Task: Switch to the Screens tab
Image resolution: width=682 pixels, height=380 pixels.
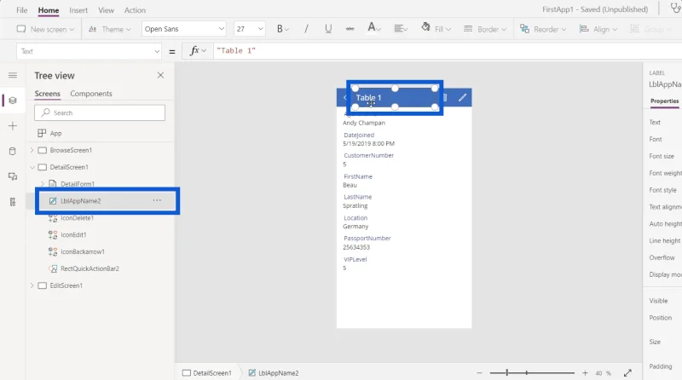Action: [x=48, y=94]
